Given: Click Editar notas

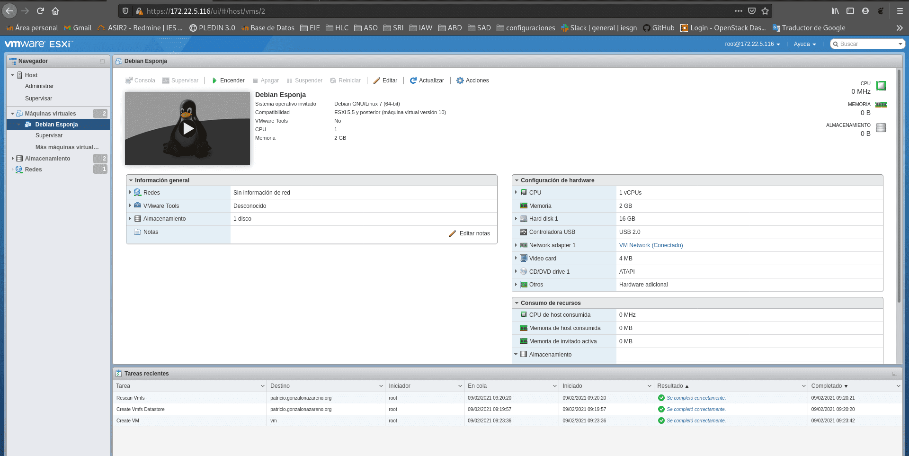Looking at the screenshot, I should [470, 233].
